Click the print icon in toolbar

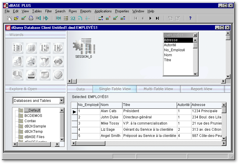31,18
